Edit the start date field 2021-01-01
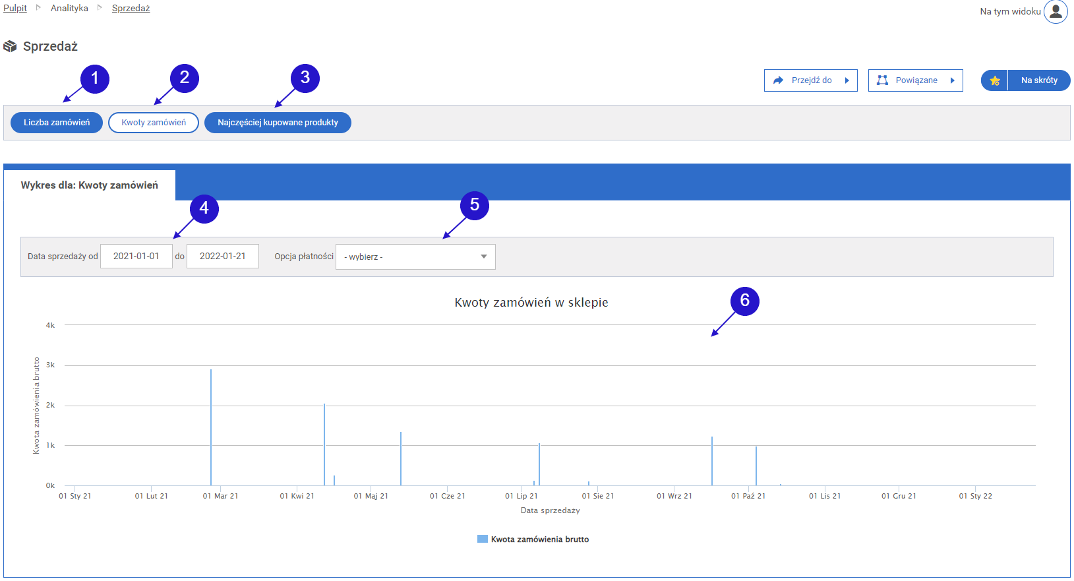 (136, 257)
